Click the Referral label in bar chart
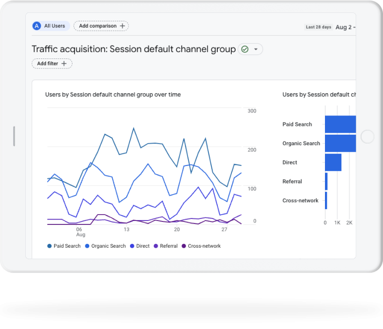Screen dimensions: 383x329 point(292,181)
